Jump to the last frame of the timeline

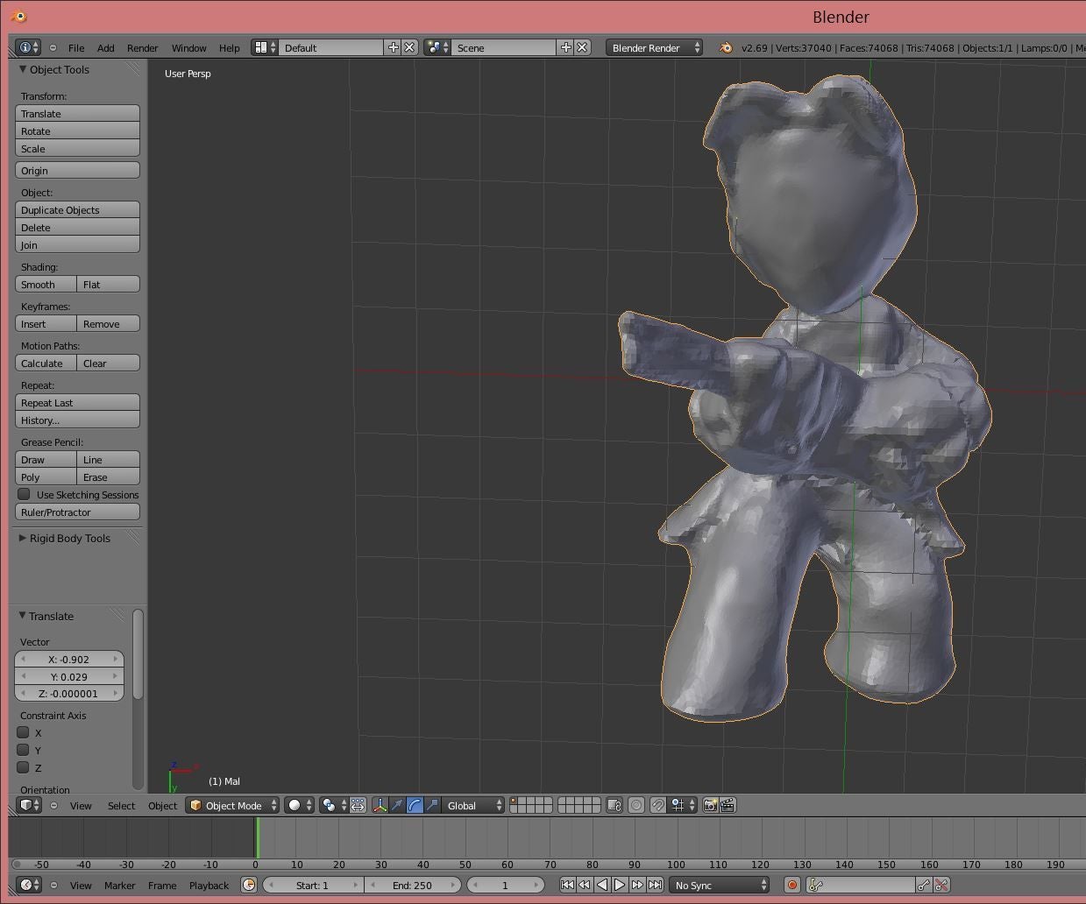655,885
